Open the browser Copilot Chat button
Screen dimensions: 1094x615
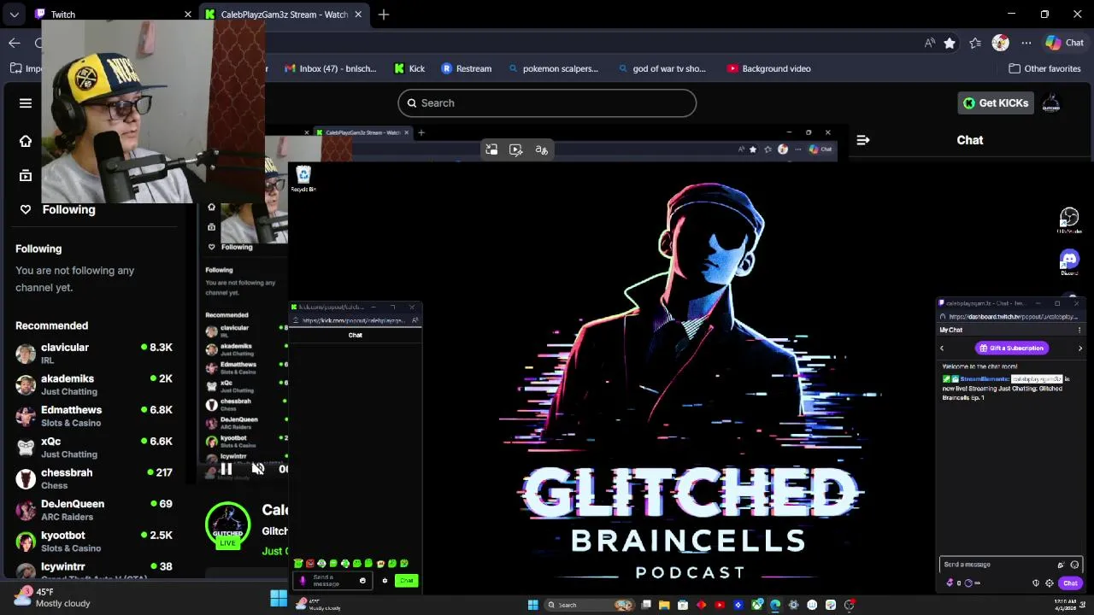tap(1065, 43)
